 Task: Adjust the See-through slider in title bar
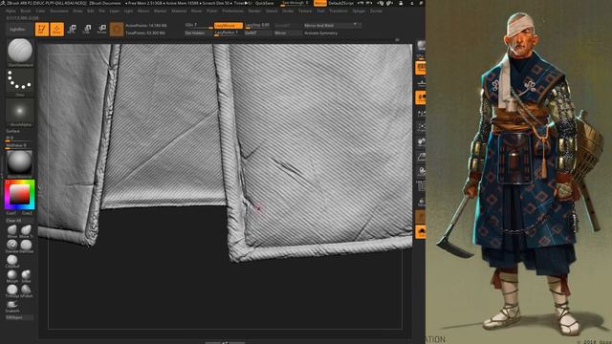tap(295, 3)
